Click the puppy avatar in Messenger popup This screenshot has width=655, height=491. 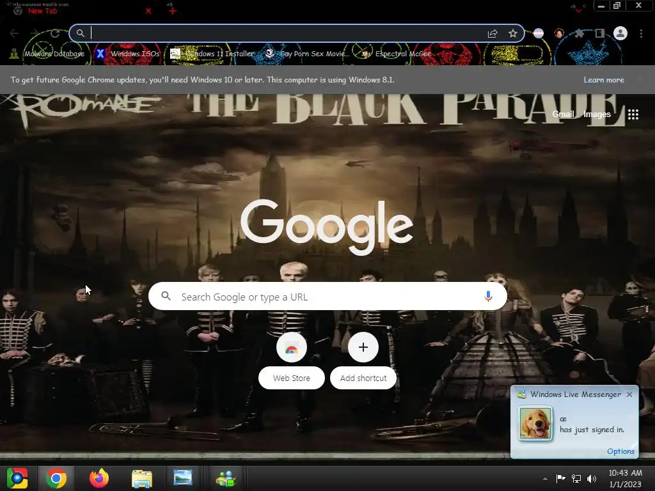pyautogui.click(x=535, y=424)
